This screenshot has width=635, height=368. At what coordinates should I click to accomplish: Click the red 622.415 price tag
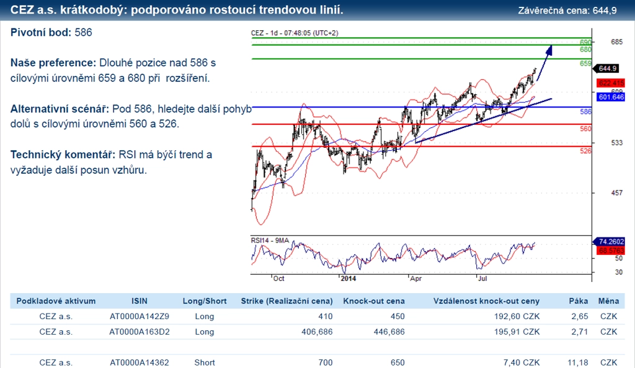(611, 83)
